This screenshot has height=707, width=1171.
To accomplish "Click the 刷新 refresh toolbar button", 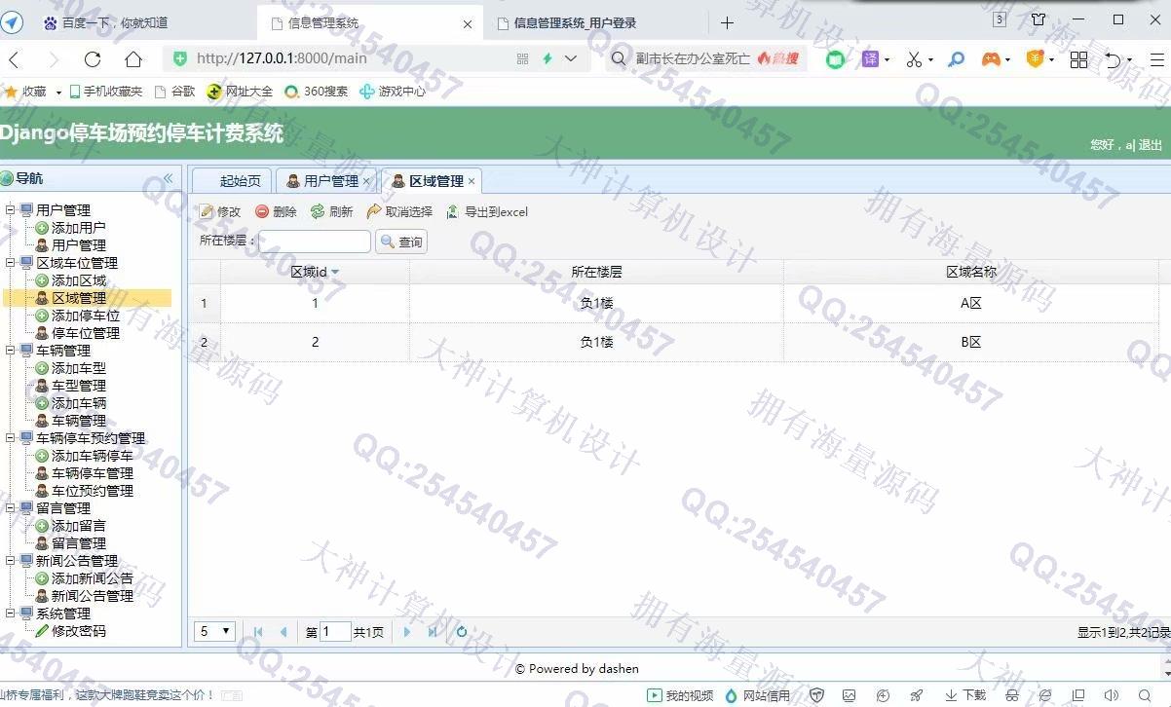I will (331, 211).
